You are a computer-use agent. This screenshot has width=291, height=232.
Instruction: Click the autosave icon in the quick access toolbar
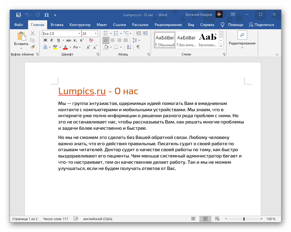(19, 15)
